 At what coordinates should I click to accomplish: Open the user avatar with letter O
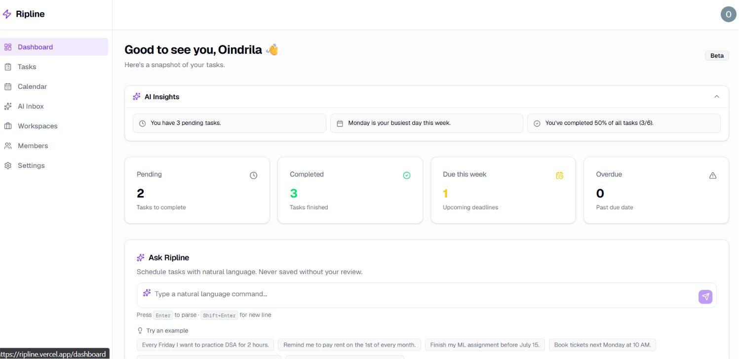[728, 14]
